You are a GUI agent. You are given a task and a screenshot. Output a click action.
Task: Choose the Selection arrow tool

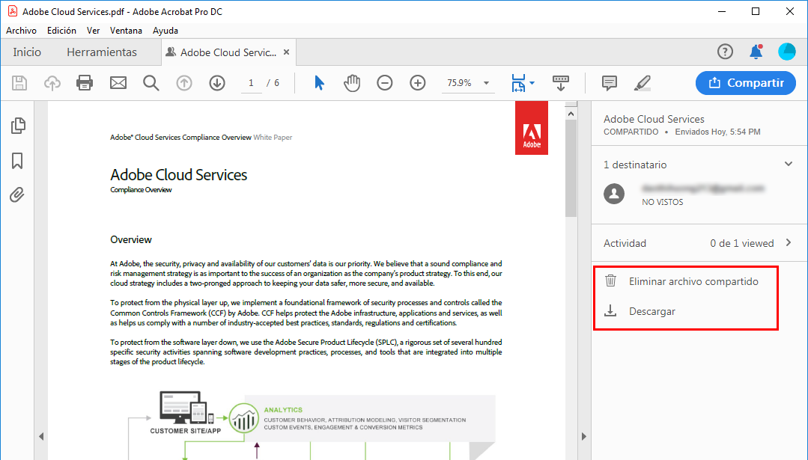[320, 83]
